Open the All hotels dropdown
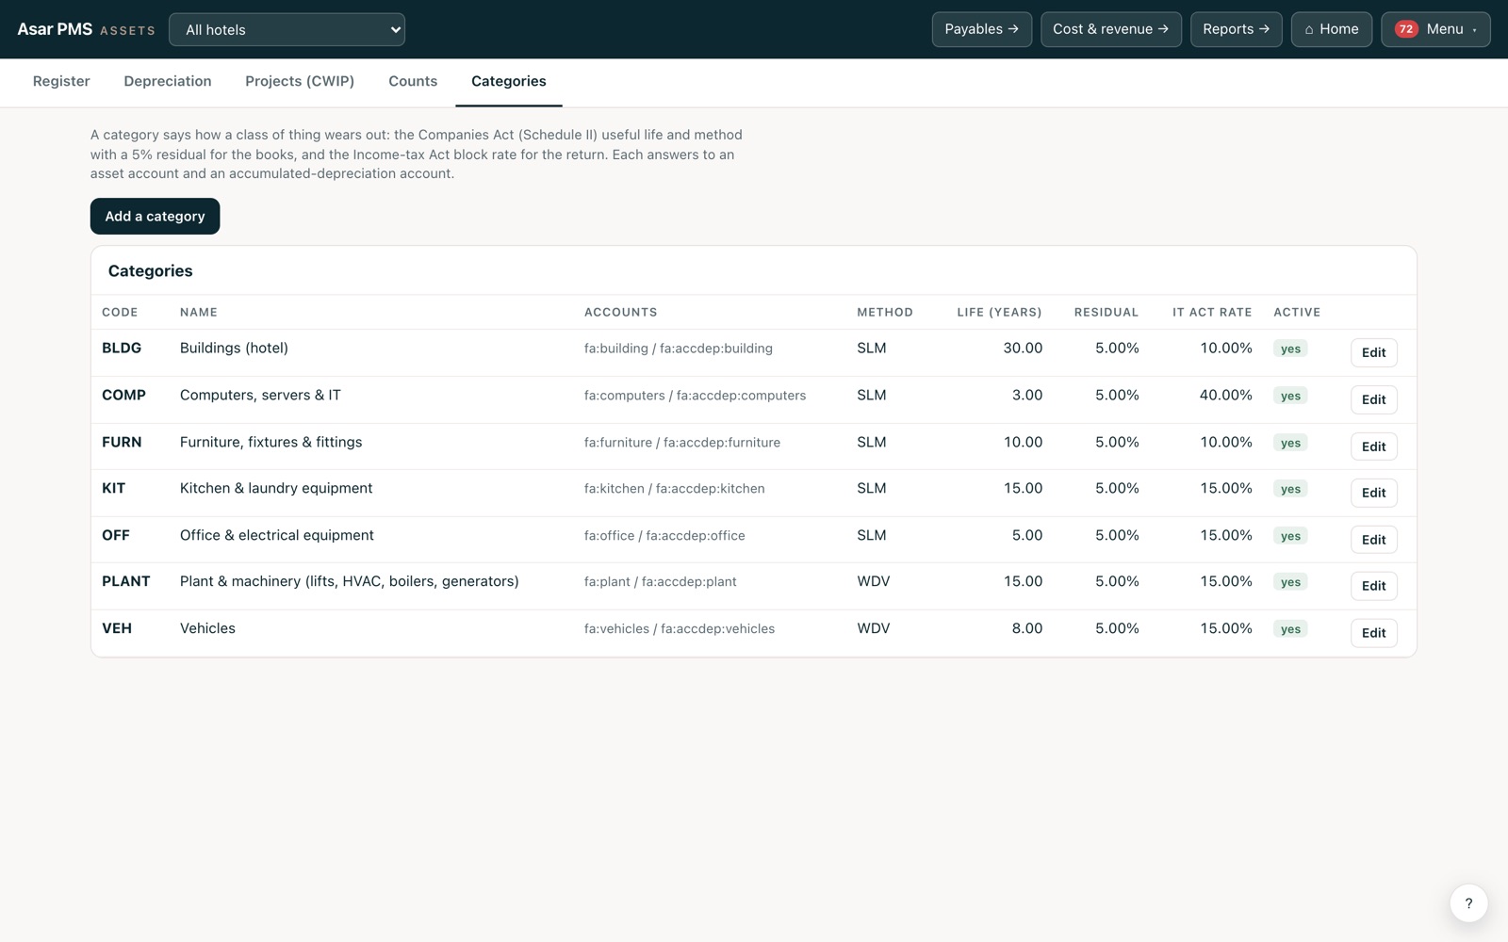This screenshot has height=942, width=1508. coord(287,29)
